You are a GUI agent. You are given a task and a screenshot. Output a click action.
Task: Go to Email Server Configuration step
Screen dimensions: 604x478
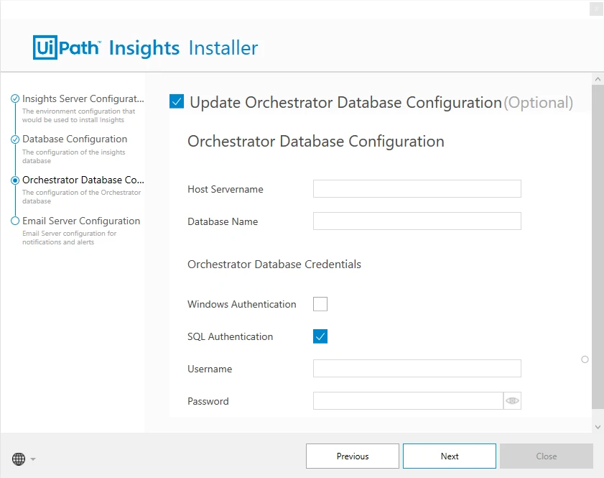click(x=81, y=221)
